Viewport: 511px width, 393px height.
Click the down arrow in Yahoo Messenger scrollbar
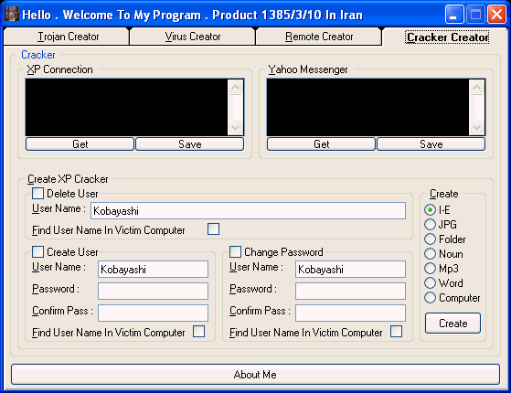pyautogui.click(x=476, y=127)
